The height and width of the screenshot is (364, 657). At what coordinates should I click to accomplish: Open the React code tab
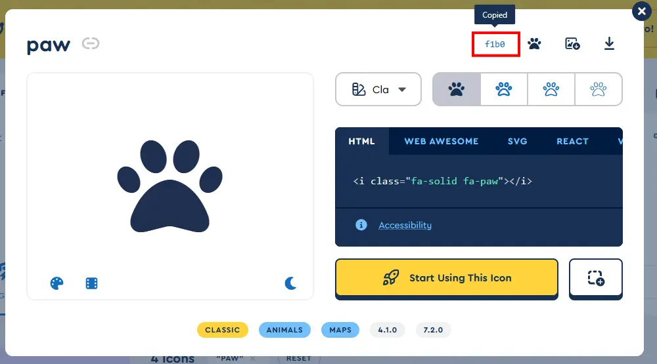coord(572,141)
